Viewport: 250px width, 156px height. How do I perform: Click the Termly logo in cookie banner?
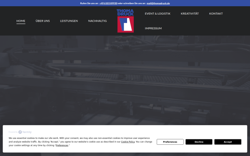click(25, 132)
